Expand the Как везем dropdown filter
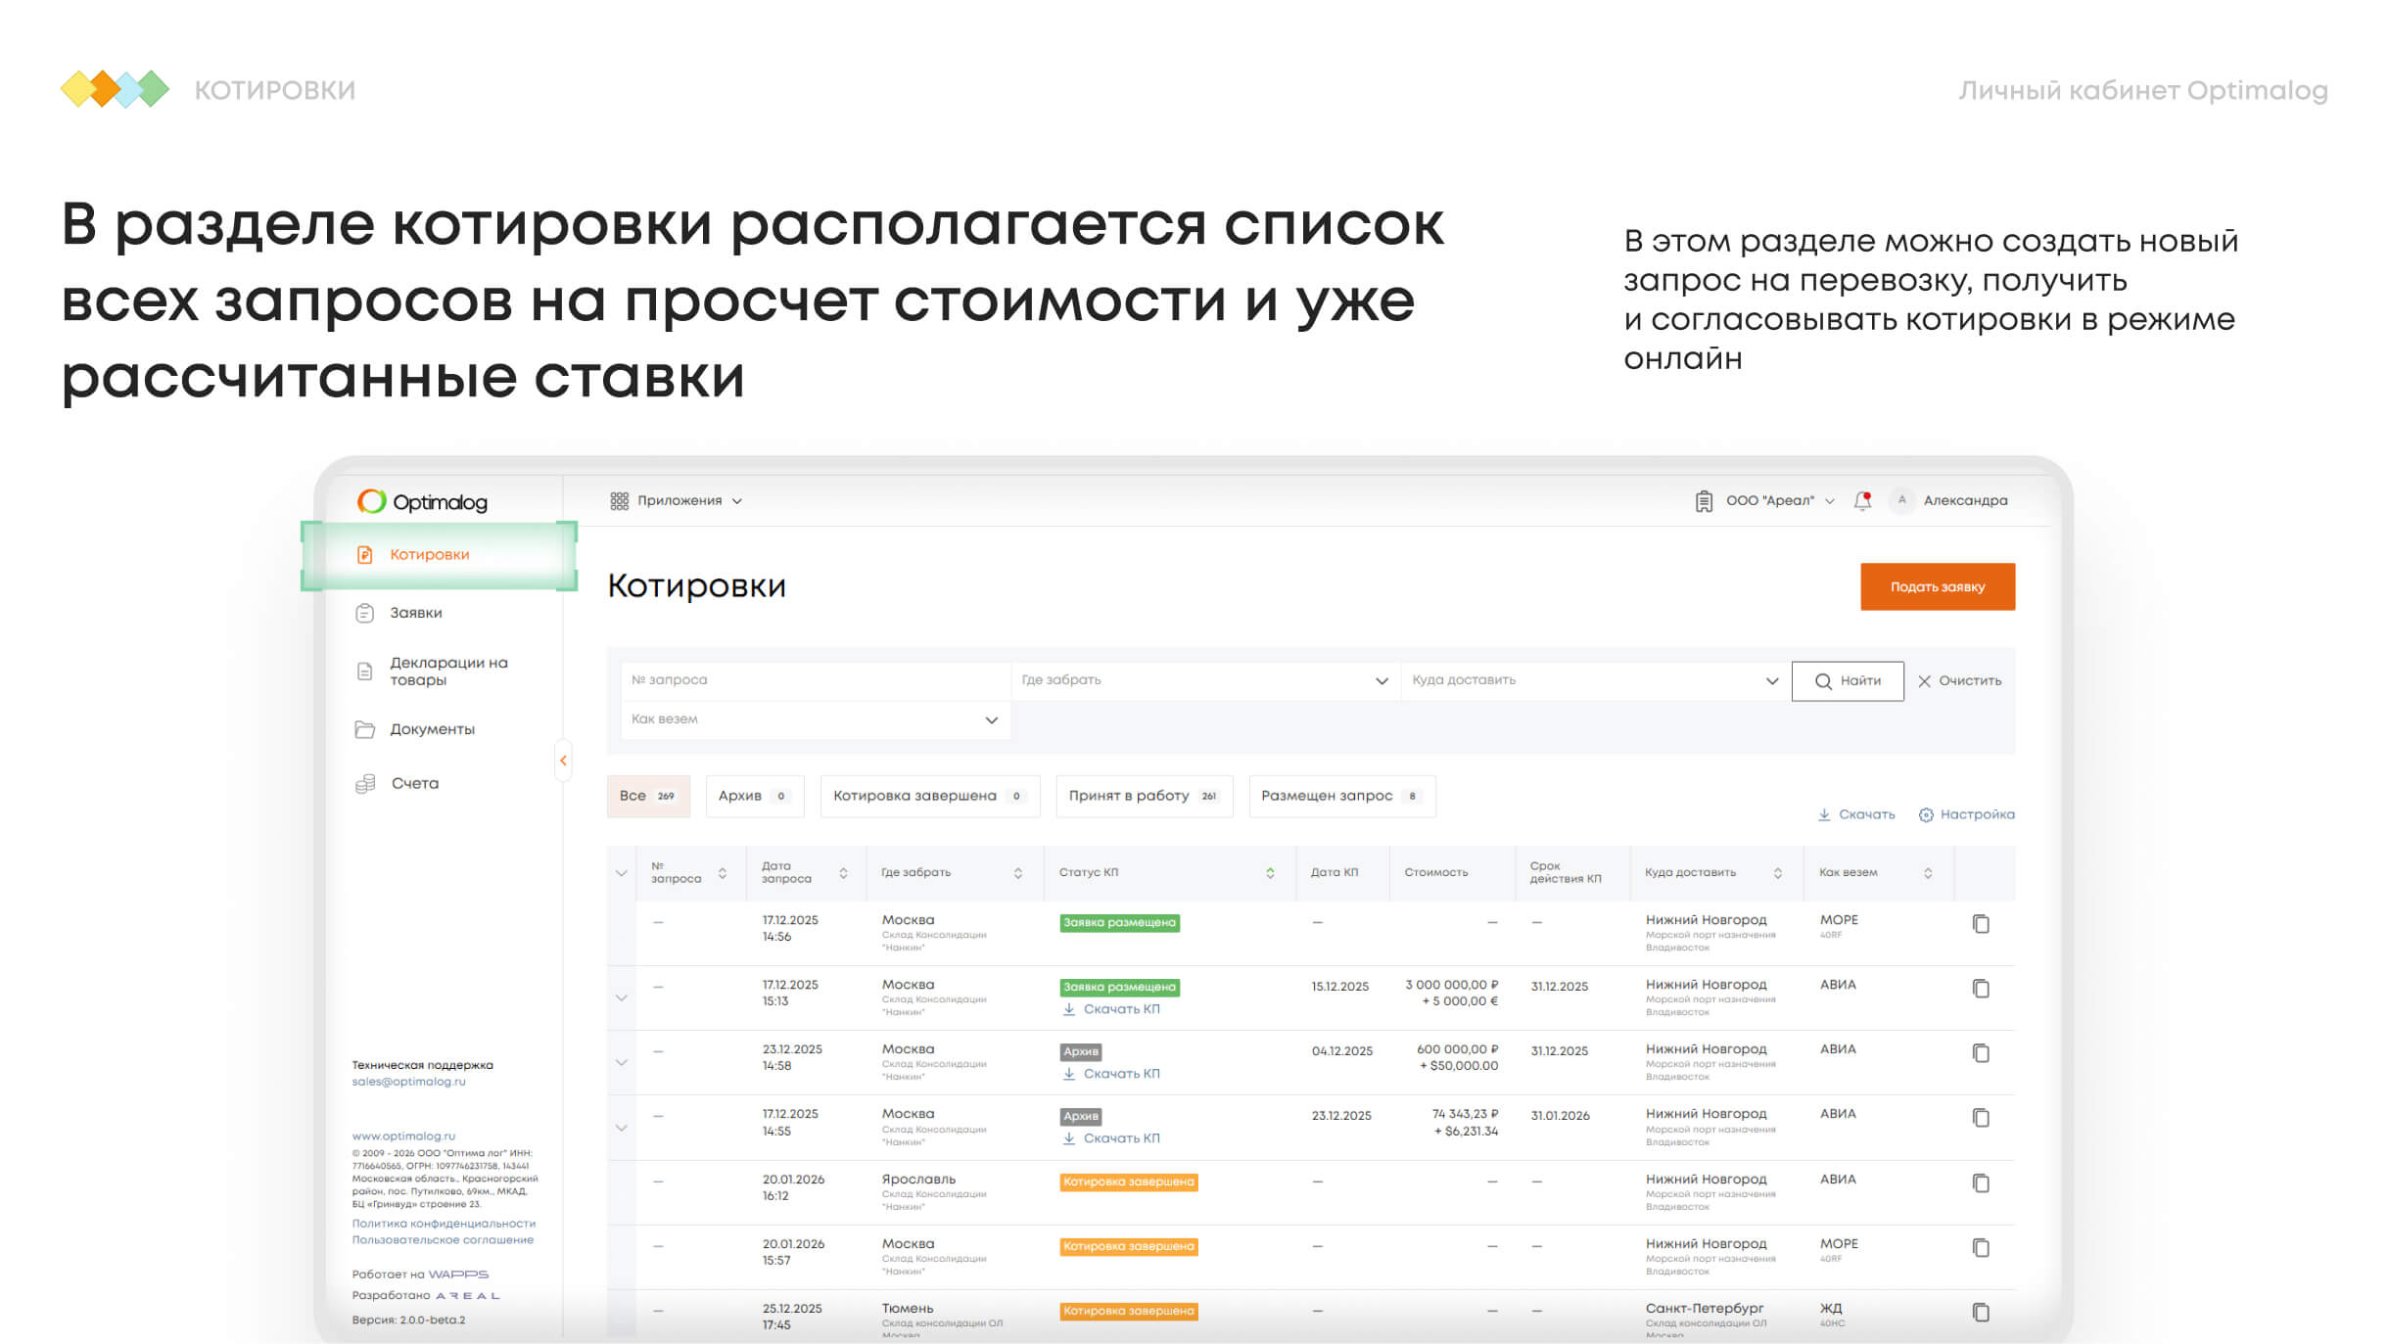The height and width of the screenshot is (1344, 2389). point(814,719)
